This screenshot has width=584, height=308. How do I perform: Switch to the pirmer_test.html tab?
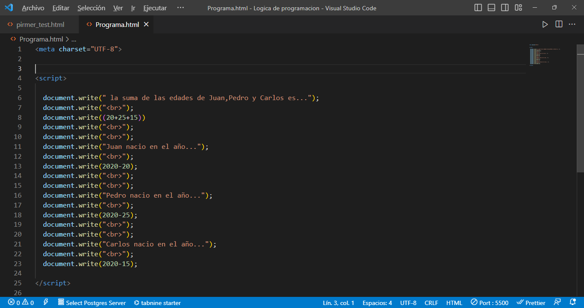point(39,24)
